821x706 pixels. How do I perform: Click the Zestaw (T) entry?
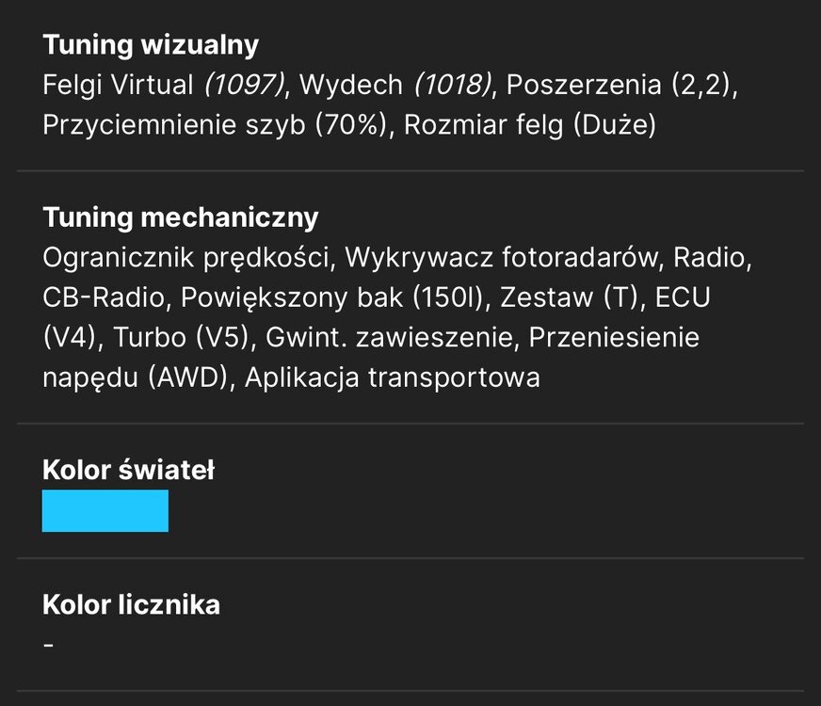569,297
